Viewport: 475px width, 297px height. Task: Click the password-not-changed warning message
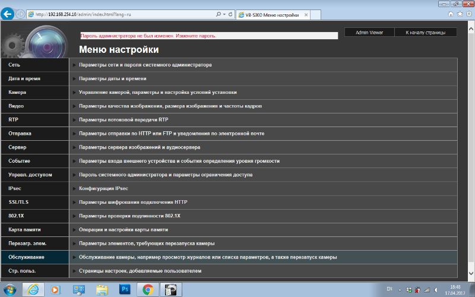coord(148,36)
